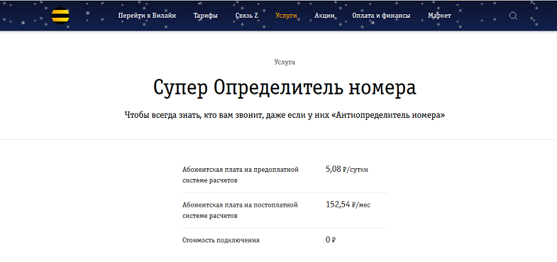Open the Перейти в Билайн menu

tap(147, 16)
